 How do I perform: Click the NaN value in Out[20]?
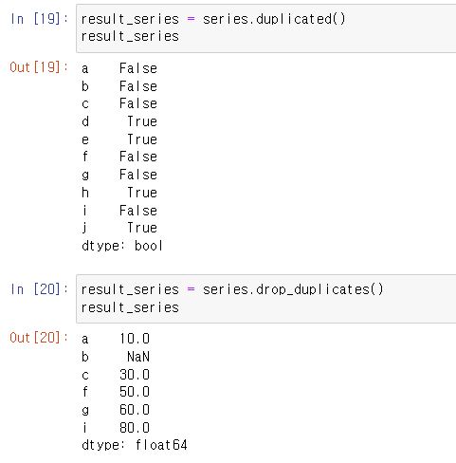(x=138, y=357)
